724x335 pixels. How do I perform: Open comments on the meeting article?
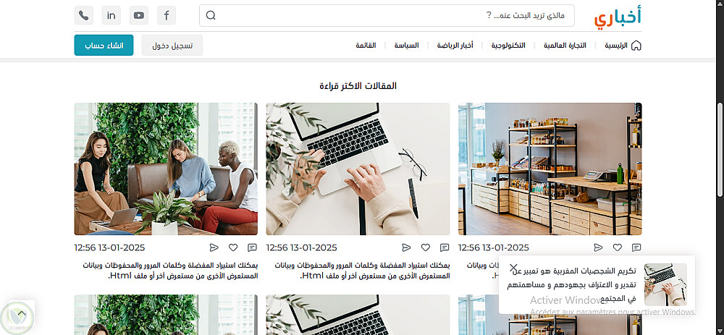click(252, 247)
